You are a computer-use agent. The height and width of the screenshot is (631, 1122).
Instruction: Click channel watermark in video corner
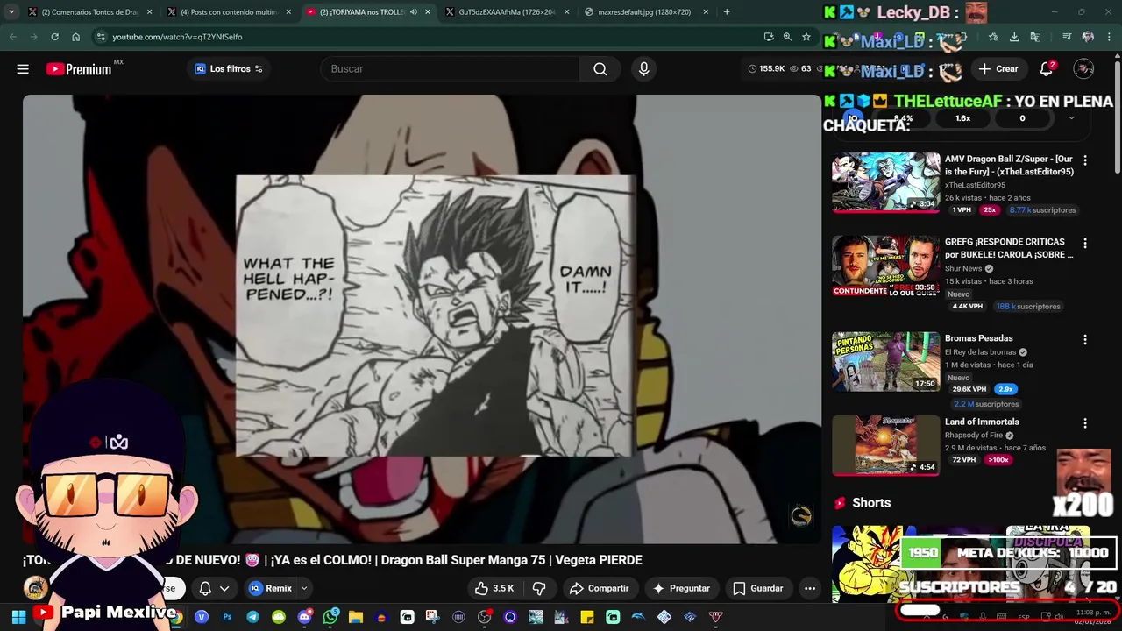tap(801, 516)
